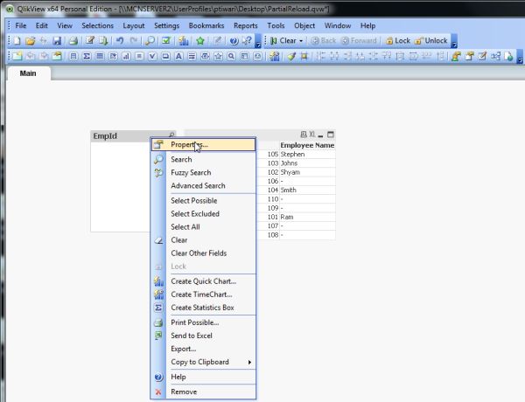The width and height of the screenshot is (525, 402).
Task: Click the context help pointer icon
Action: (x=247, y=41)
